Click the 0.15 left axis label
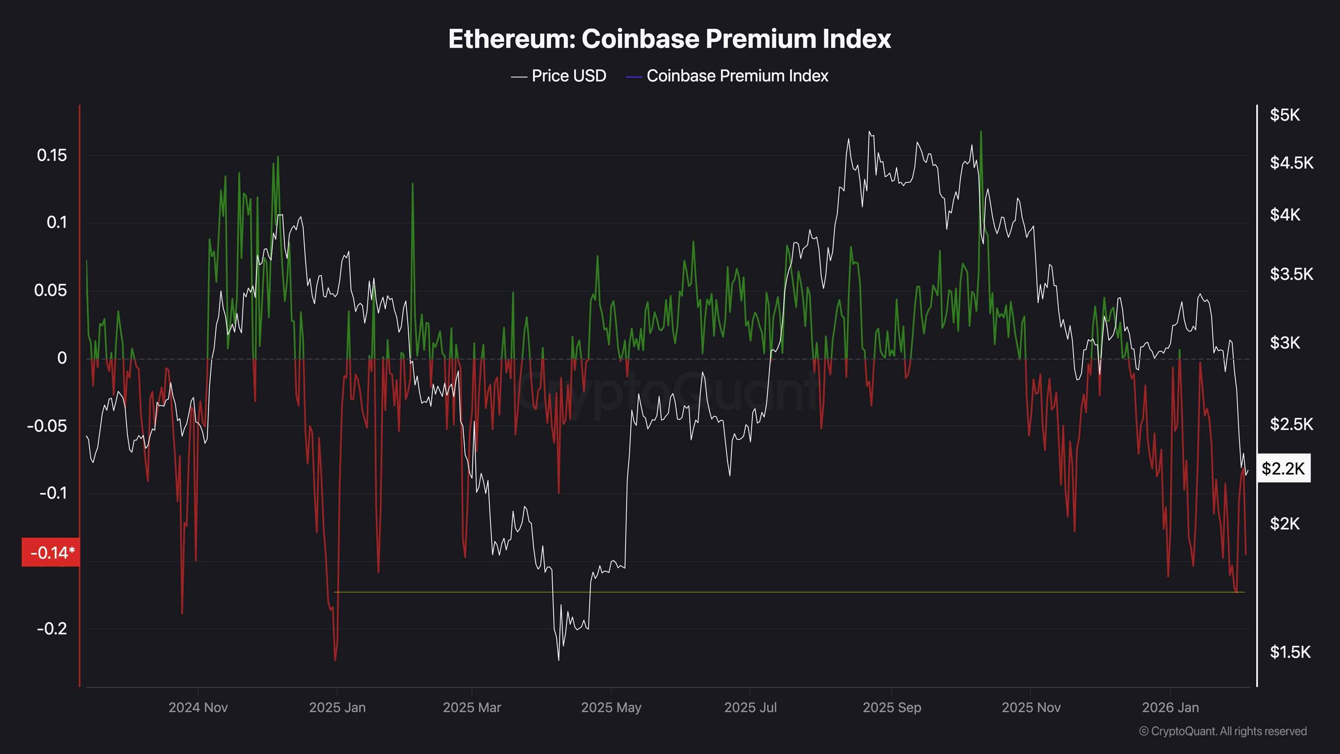The height and width of the screenshot is (754, 1340). (52, 155)
